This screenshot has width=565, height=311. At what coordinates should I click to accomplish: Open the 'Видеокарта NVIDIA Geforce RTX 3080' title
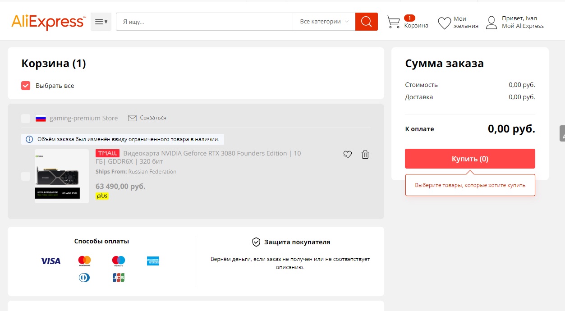pyautogui.click(x=198, y=157)
